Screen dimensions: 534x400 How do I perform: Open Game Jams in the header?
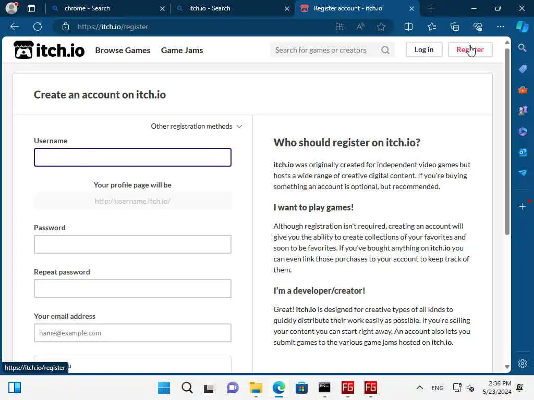click(x=182, y=51)
